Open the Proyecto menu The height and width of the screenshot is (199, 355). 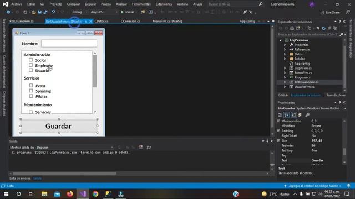click(x=55, y=4)
